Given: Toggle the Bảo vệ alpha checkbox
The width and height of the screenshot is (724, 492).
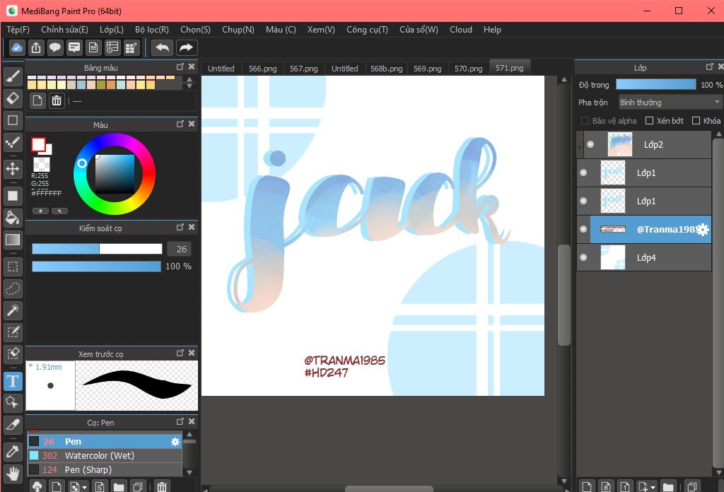Looking at the screenshot, I should coord(585,120).
